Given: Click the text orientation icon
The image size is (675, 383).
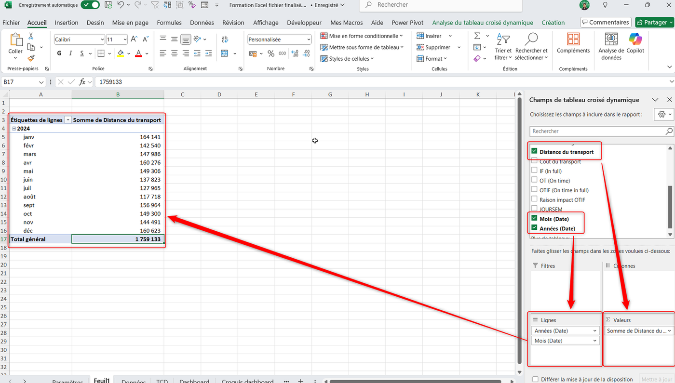Looking at the screenshot, I should click(197, 40).
